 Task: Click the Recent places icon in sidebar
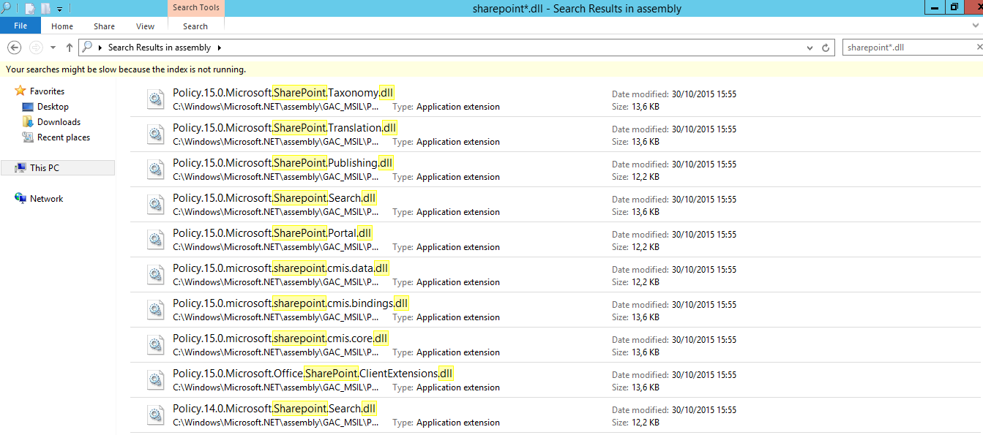(x=28, y=137)
